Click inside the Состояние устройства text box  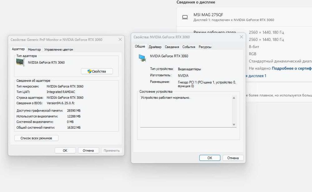click(x=186, y=111)
